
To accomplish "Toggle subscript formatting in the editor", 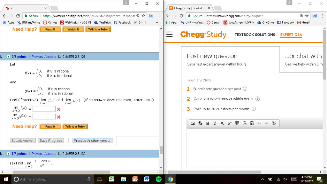I will [222, 123].
